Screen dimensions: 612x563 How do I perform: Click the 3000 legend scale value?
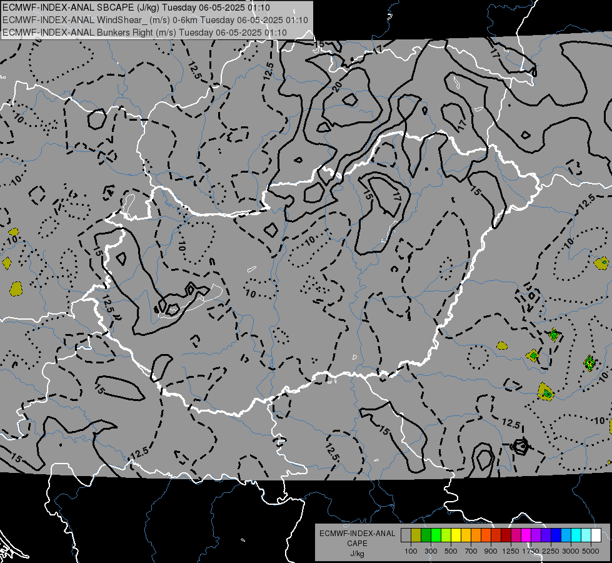pyautogui.click(x=571, y=551)
